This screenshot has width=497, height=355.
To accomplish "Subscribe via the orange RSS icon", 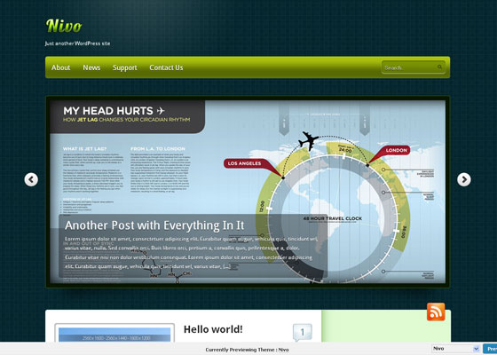I will (436, 312).
